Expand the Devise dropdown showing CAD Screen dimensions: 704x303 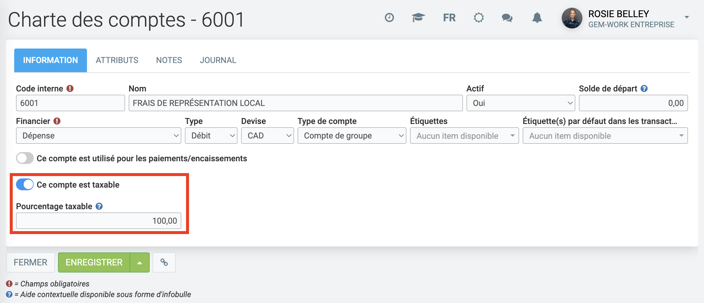267,136
